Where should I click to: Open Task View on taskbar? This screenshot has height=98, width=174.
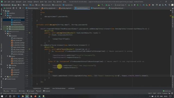tap(14, 96)
